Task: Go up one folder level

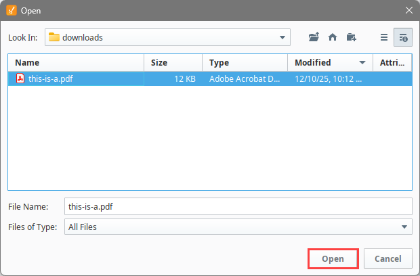Action: pos(313,37)
